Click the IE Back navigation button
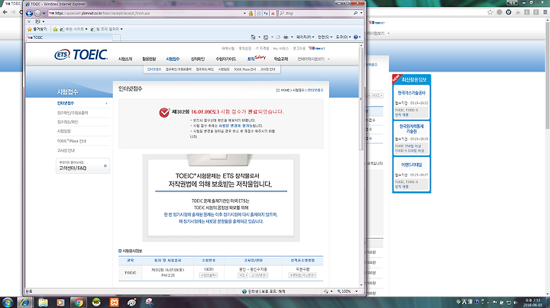The height and width of the screenshot is (308, 550). tap(30, 13)
